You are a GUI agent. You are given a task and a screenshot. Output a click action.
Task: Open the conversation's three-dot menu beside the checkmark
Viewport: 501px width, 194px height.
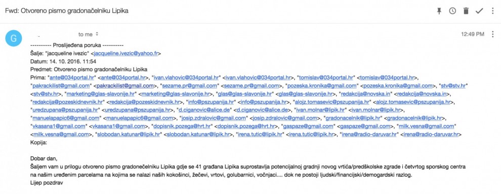(492, 11)
